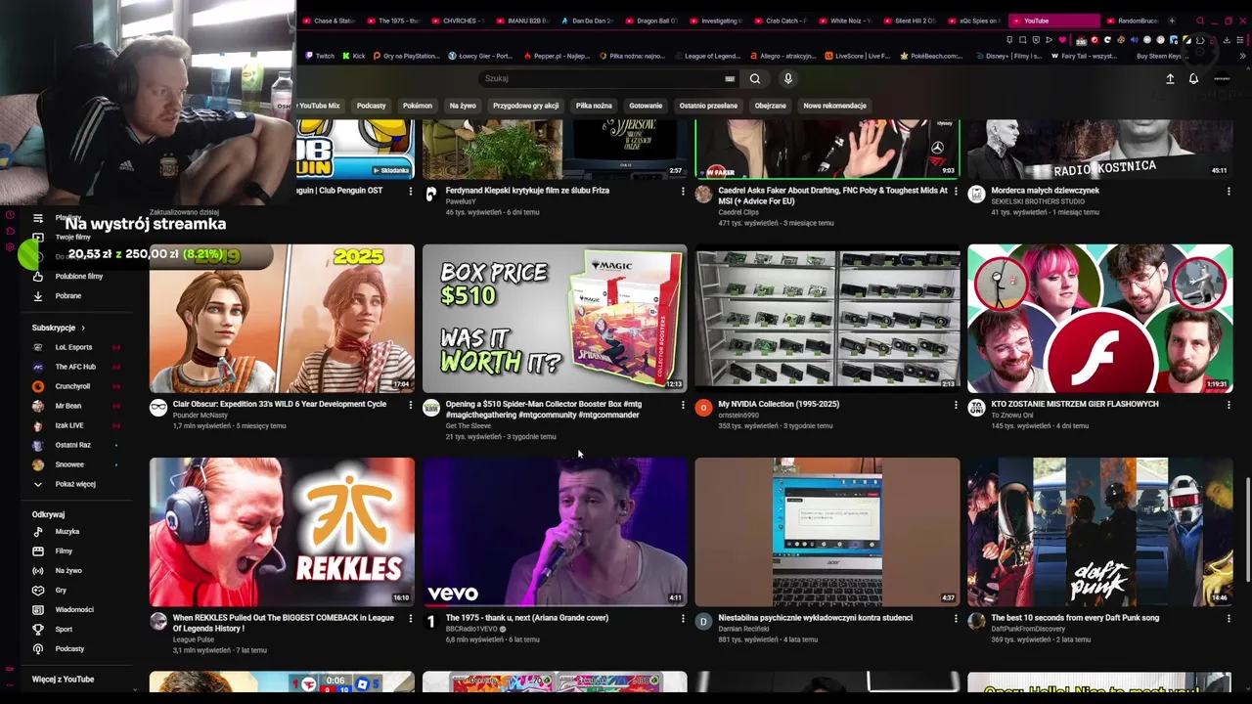Screen dimensions: 1252x704
Task: Open Izak LIVE subscription link
Action: click(x=69, y=425)
